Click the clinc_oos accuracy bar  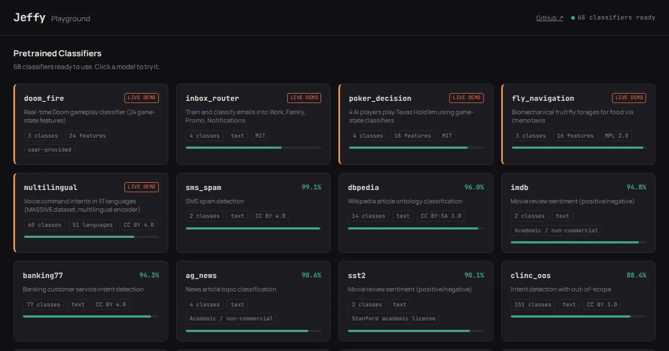579,316
